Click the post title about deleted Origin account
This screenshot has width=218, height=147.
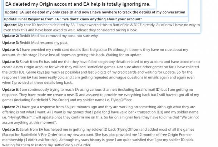click(78, 4)
